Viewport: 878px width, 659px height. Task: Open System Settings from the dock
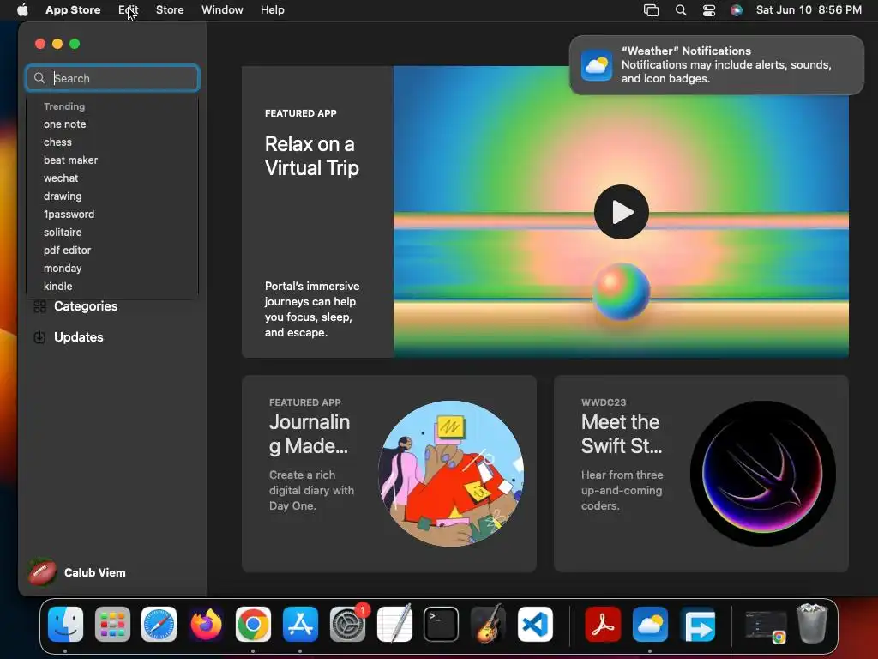point(347,624)
